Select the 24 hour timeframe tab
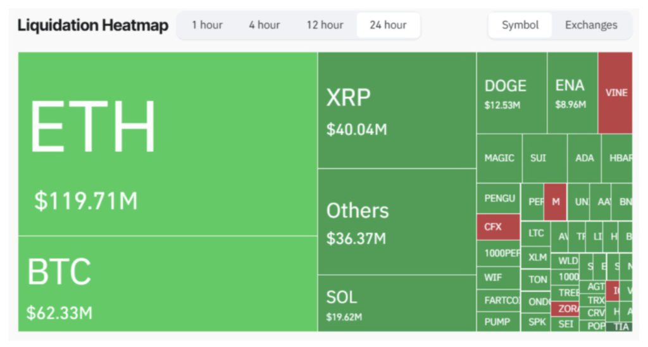The height and width of the screenshot is (347, 648). point(388,25)
